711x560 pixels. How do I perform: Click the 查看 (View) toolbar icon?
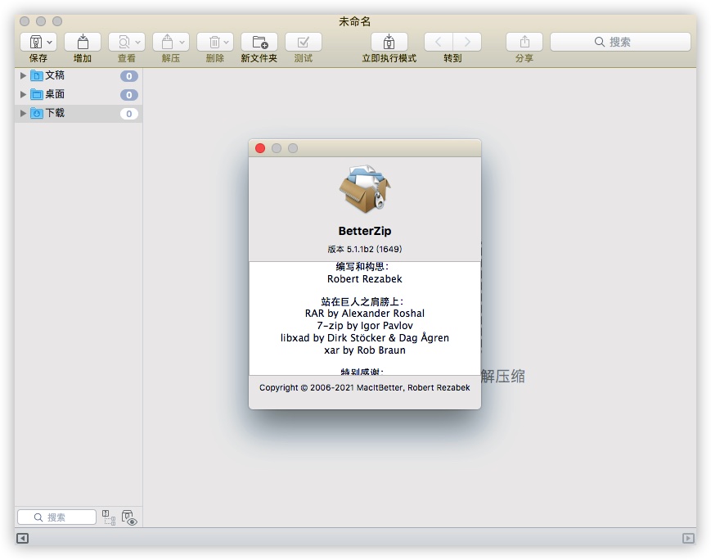pyautogui.click(x=124, y=43)
